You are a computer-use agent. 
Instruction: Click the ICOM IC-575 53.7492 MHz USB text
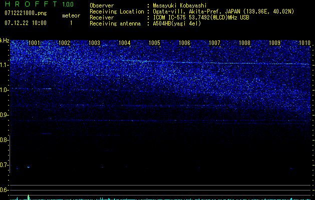pyautogui.click(x=201, y=17)
